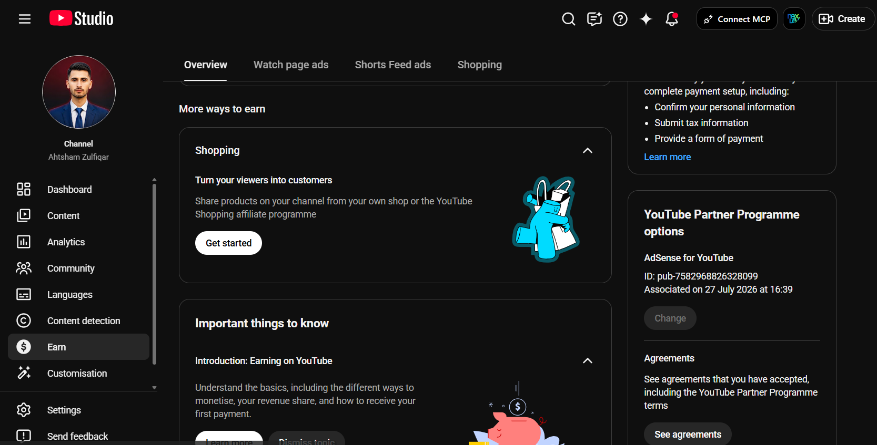Open the hamburger navigation menu

25,19
